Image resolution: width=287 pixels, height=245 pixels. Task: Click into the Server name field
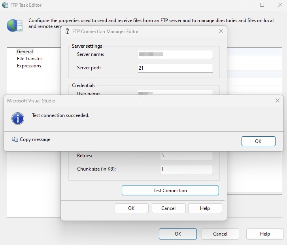pyautogui.click(x=175, y=54)
